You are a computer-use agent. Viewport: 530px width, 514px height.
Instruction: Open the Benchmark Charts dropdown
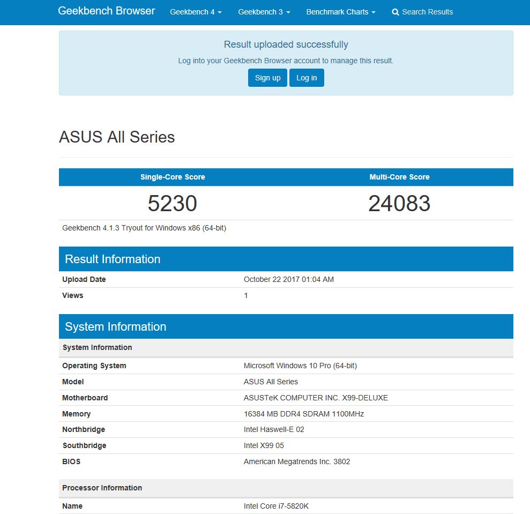(x=341, y=12)
